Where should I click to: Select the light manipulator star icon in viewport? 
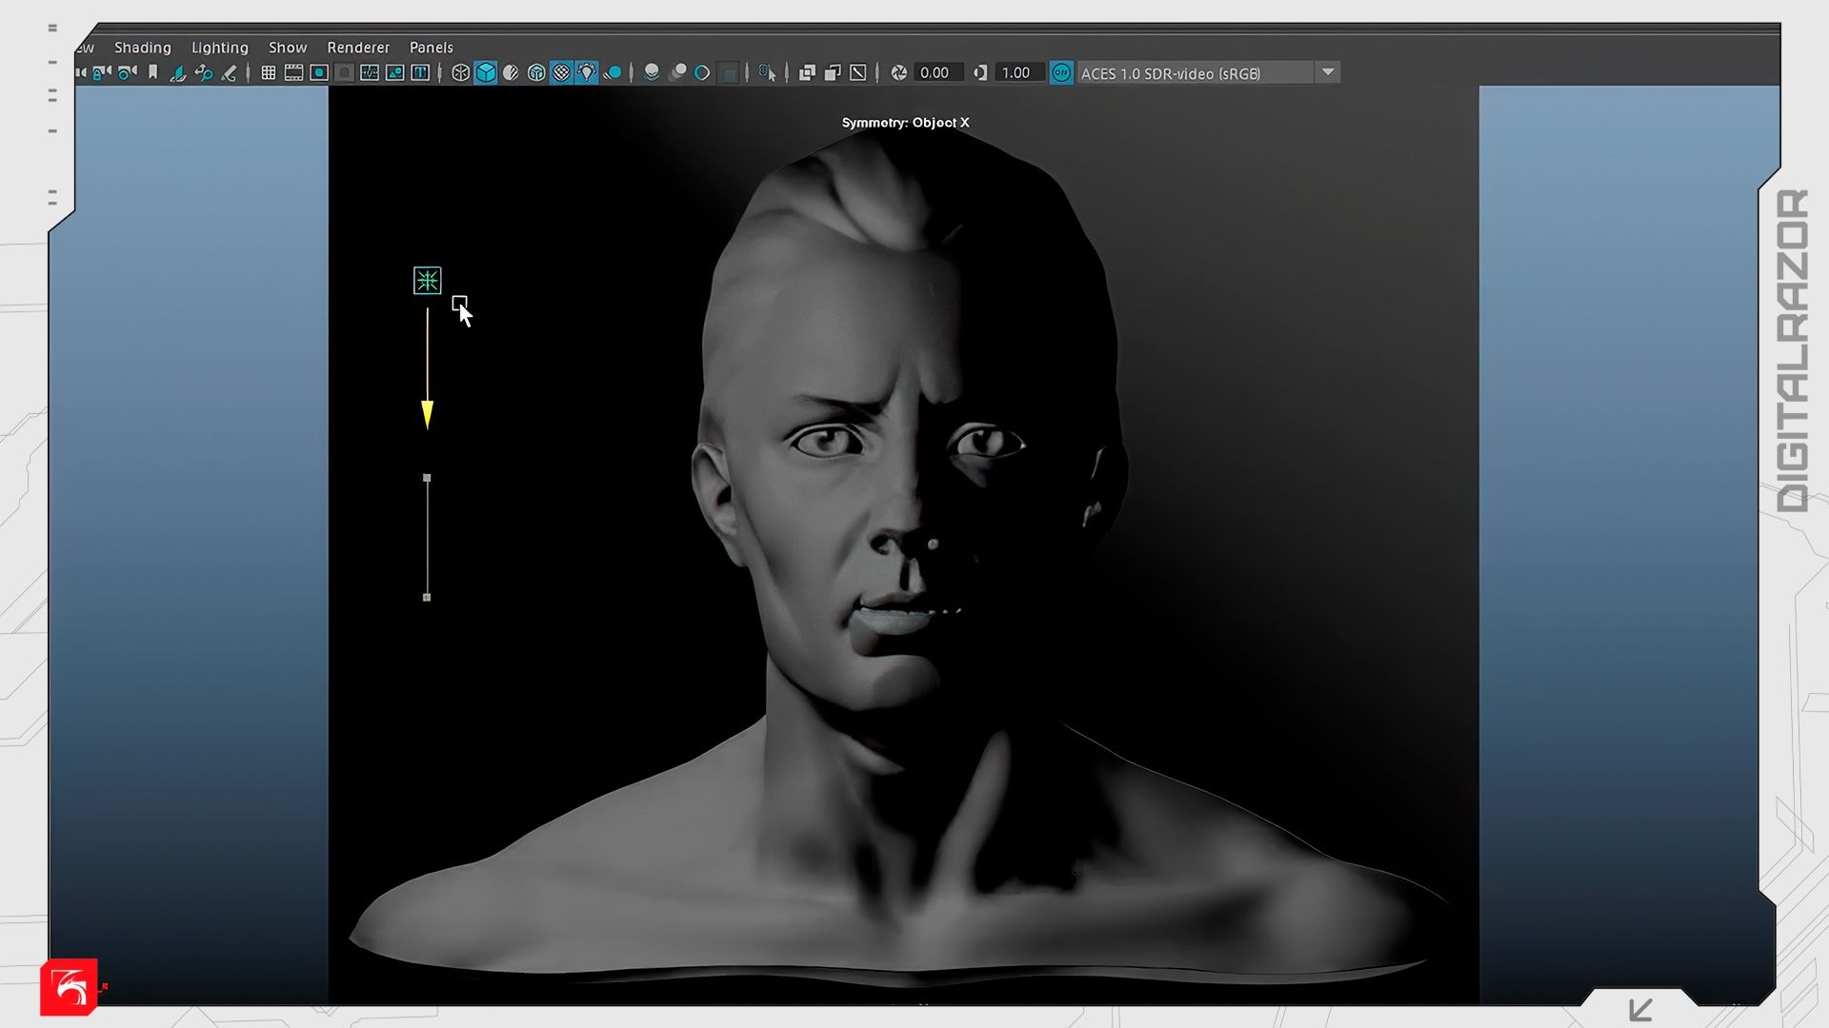[427, 280]
